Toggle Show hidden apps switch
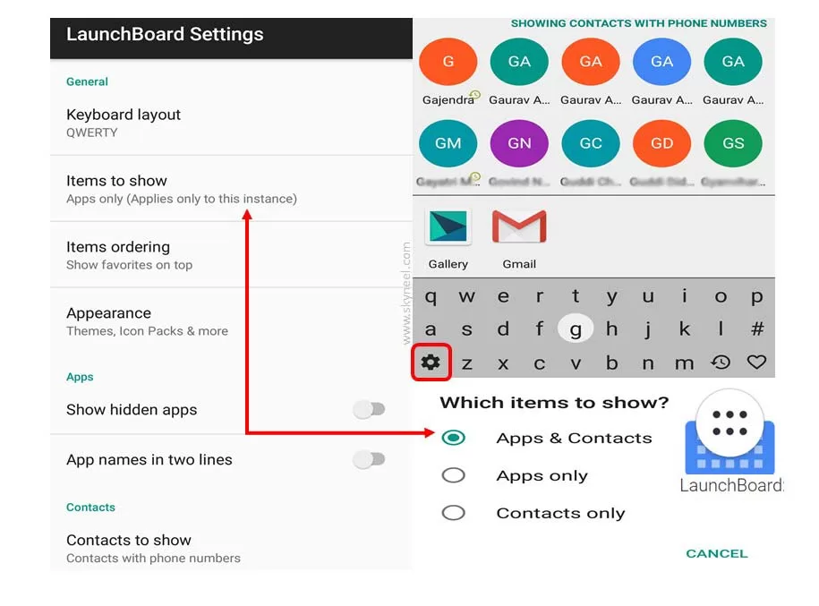This screenshot has width=819, height=606. pyautogui.click(x=370, y=410)
